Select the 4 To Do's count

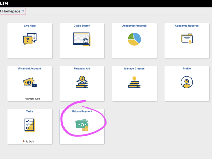coord(28,141)
